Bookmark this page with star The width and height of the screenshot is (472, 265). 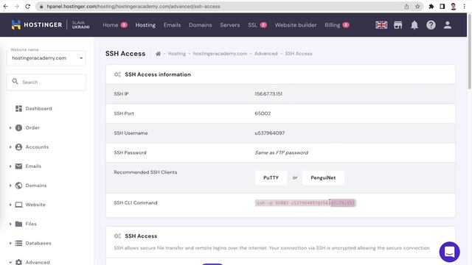coord(417,7)
